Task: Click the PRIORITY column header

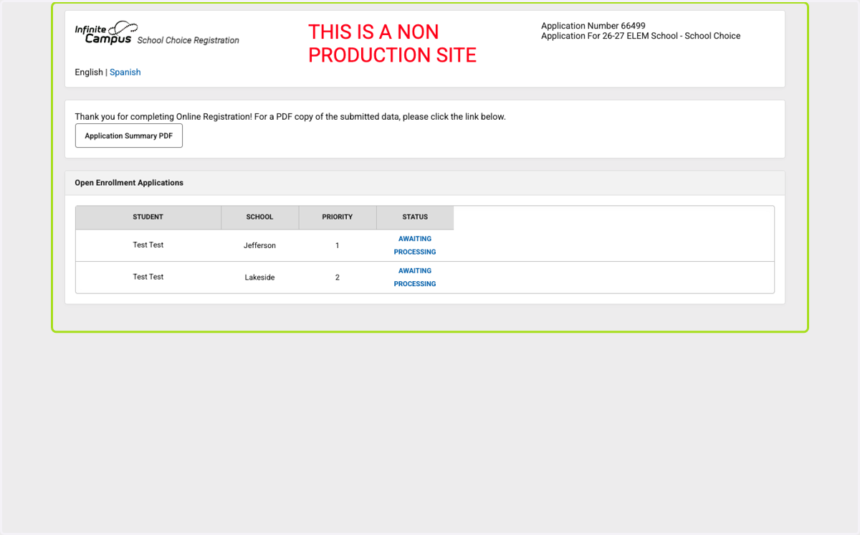Action: point(338,217)
